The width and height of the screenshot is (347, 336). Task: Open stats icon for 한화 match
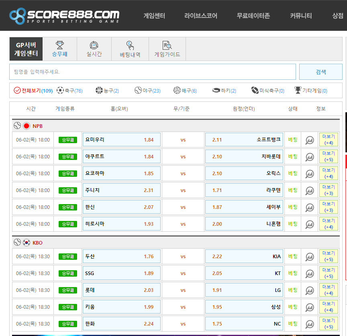pos(310,324)
